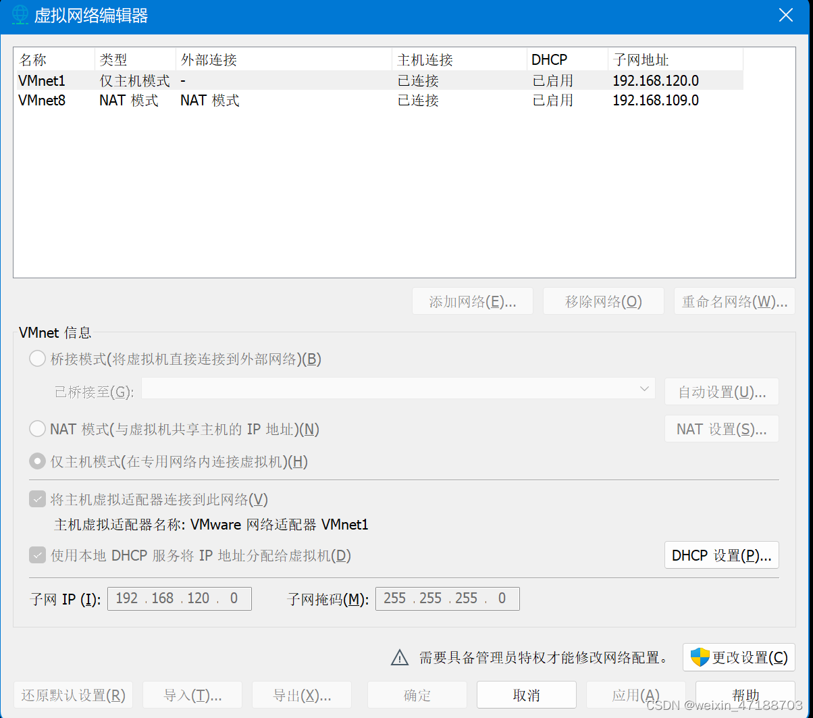The image size is (813, 718).
Task: Click 已启用 DHCP cell in VMnet8 row
Action: (x=552, y=101)
